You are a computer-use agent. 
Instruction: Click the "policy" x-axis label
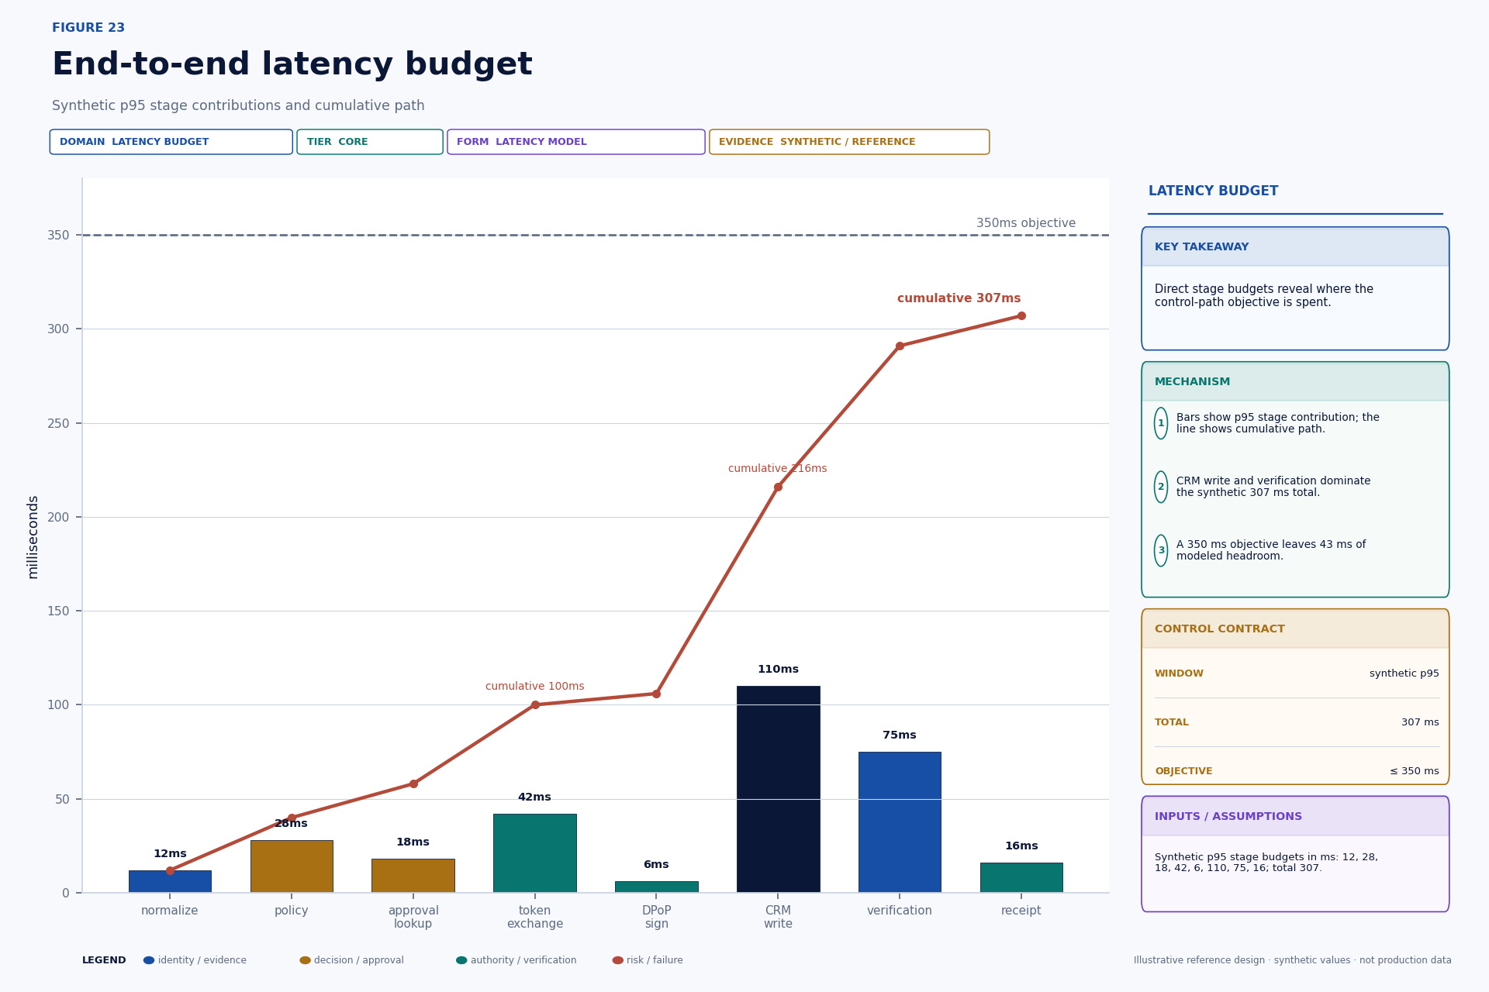(x=292, y=911)
